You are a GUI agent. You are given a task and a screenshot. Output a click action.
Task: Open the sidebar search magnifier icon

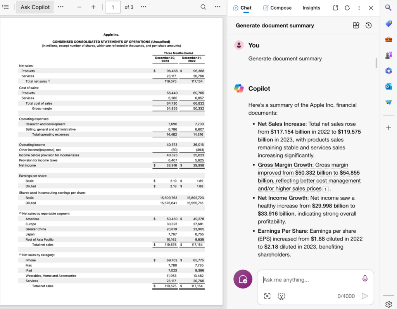[x=388, y=8]
